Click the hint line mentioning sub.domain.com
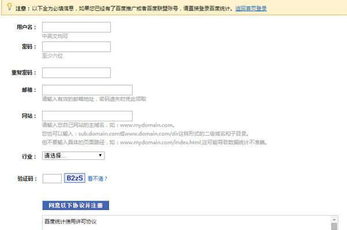347x230 pixels. (x=145, y=134)
